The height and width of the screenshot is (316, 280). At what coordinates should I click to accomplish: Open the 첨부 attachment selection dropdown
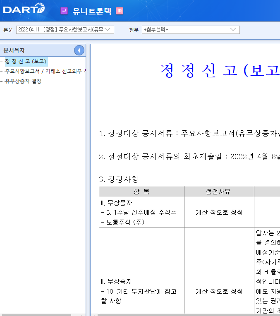pyautogui.click(x=191, y=30)
